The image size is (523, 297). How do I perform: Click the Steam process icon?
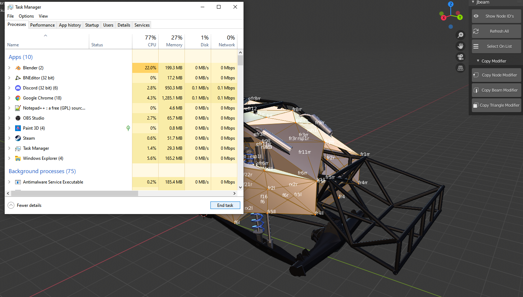[18, 138]
